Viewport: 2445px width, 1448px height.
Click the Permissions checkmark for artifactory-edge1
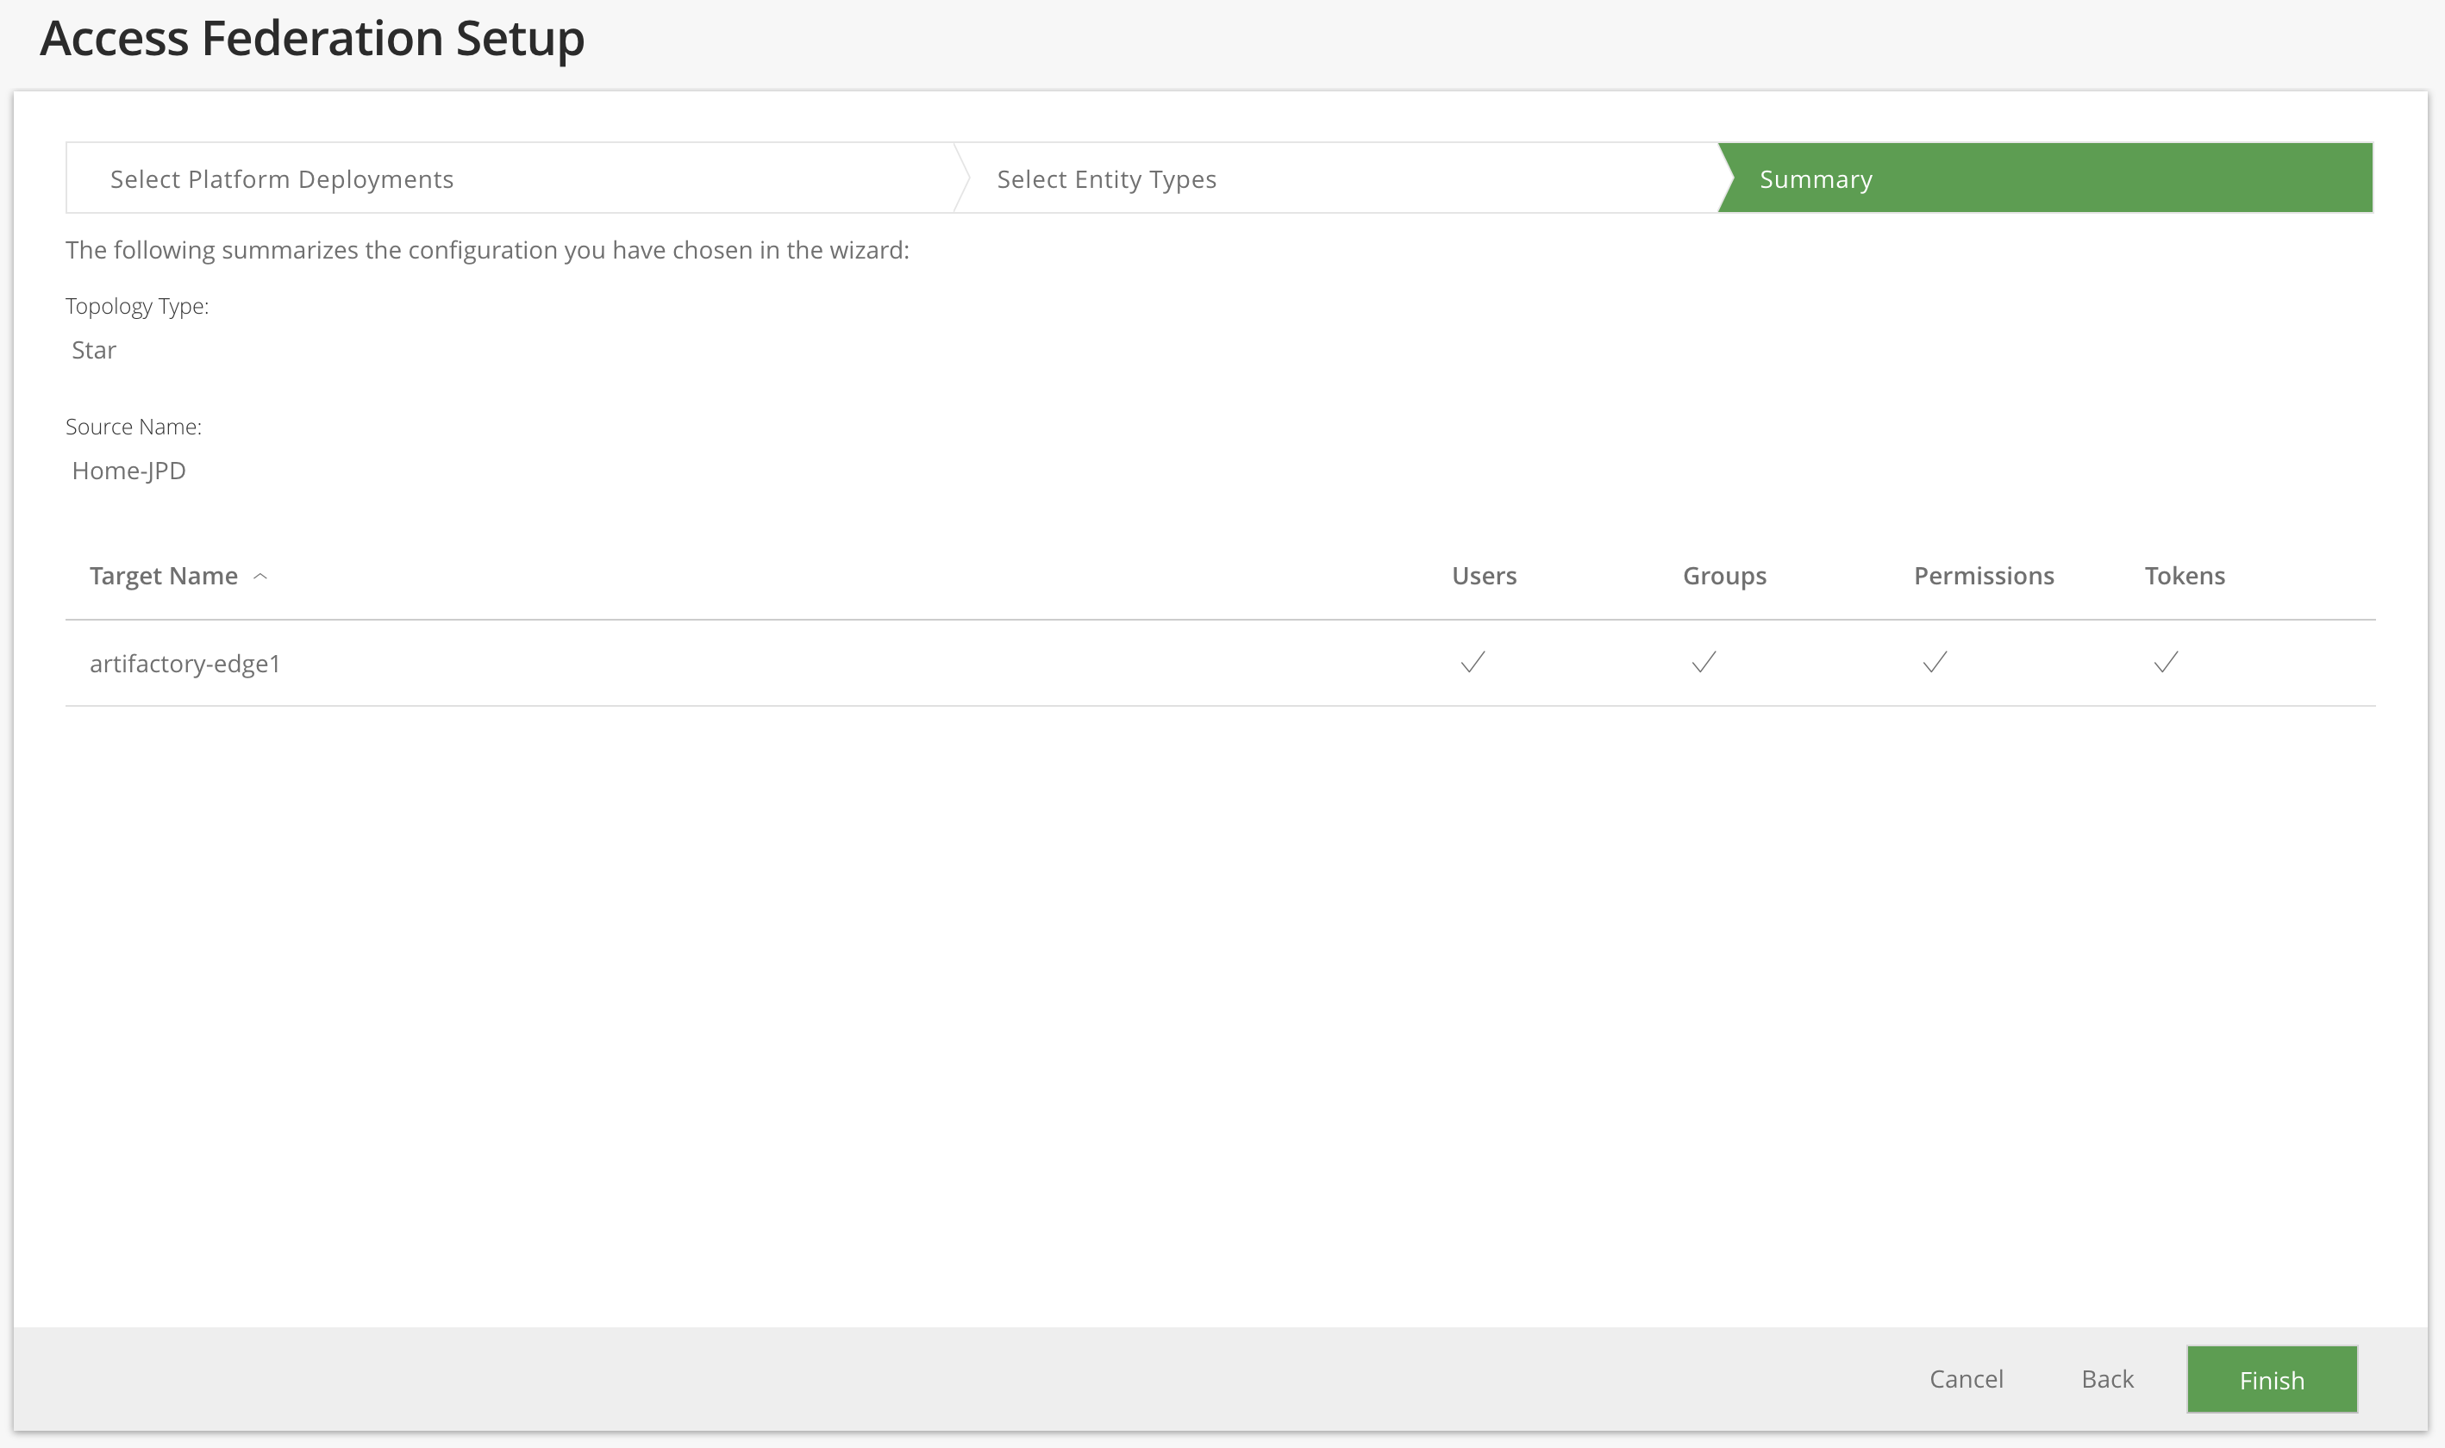pos(1935,663)
